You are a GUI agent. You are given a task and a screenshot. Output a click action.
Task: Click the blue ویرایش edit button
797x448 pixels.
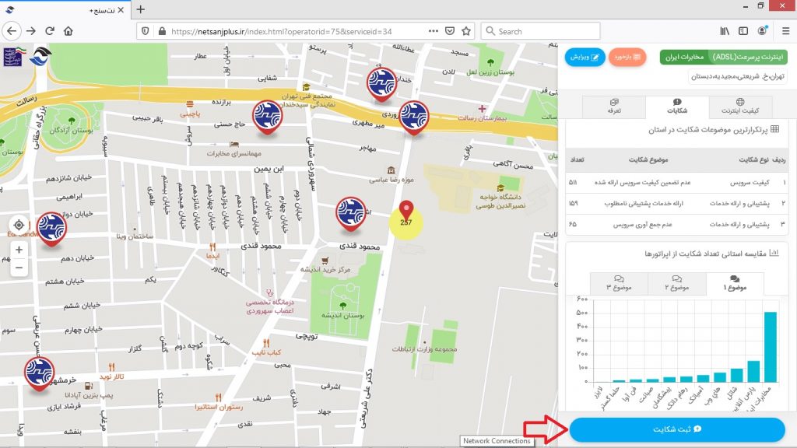585,57
